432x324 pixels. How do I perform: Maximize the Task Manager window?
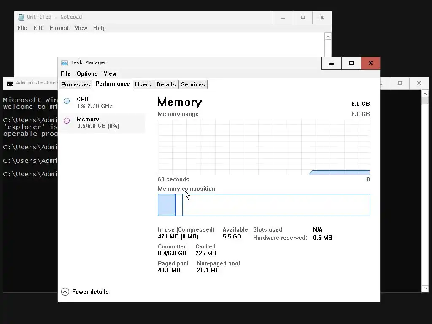point(351,63)
